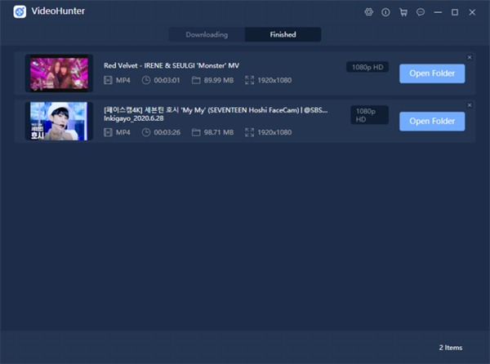Click resolution icon in SEVENTEEN Hoshi row

[249, 132]
